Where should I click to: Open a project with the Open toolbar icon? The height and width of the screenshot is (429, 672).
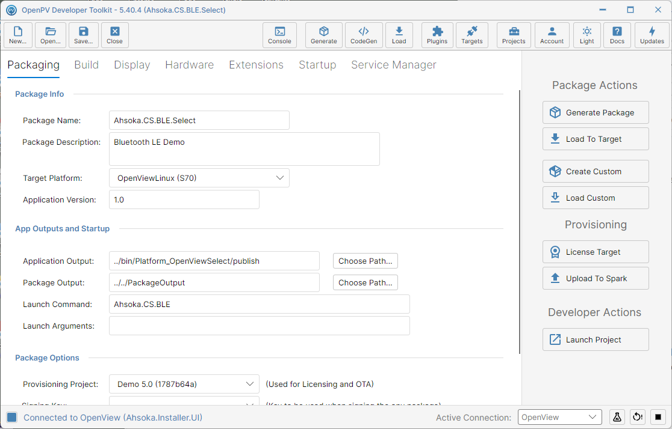[51, 35]
